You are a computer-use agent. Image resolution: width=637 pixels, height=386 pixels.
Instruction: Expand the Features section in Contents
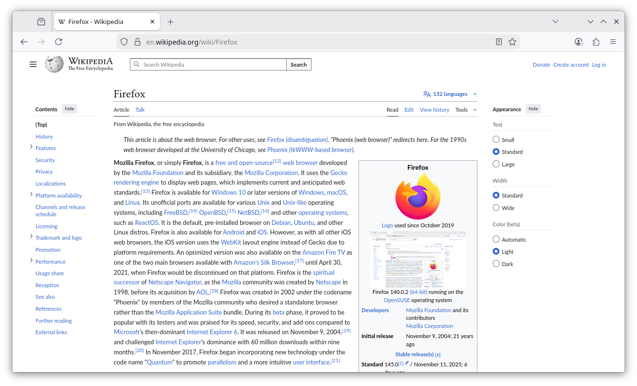pos(31,147)
